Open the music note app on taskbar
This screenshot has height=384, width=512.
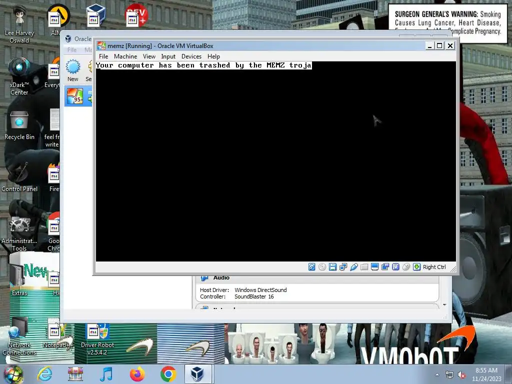click(x=106, y=374)
